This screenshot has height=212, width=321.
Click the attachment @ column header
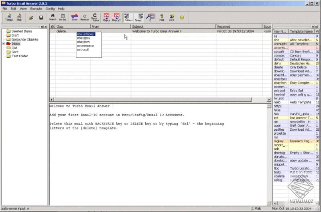pos(53,26)
